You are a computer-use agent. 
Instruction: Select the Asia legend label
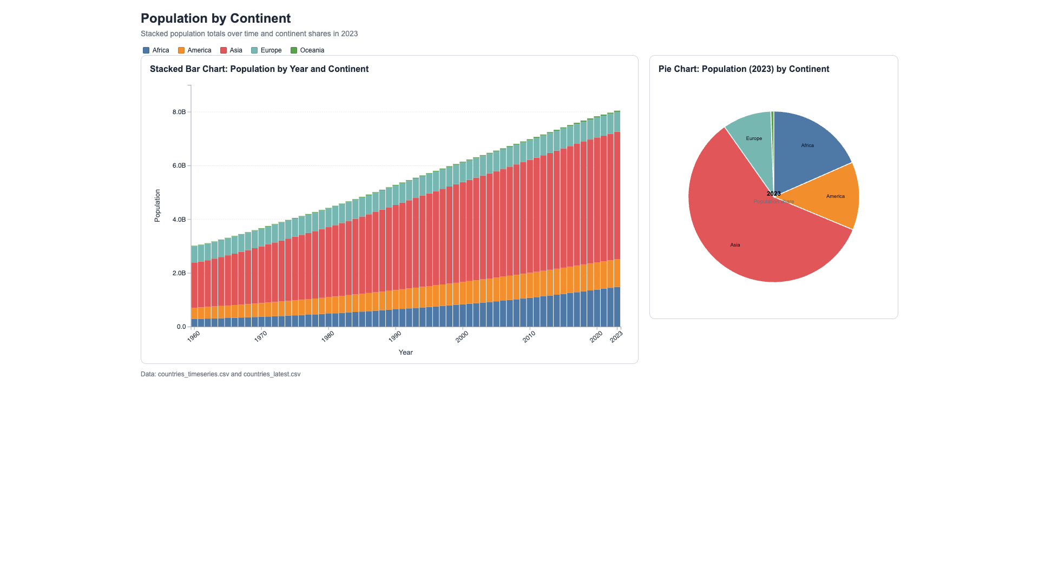[x=236, y=50]
